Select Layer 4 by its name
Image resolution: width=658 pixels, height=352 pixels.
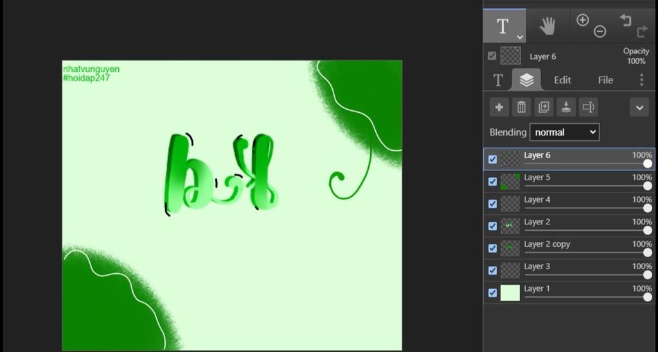pyautogui.click(x=537, y=199)
